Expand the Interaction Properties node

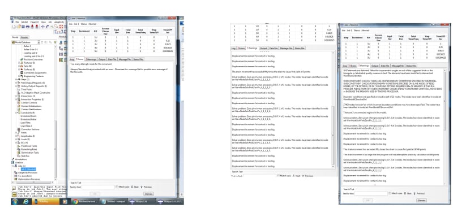[16, 99]
